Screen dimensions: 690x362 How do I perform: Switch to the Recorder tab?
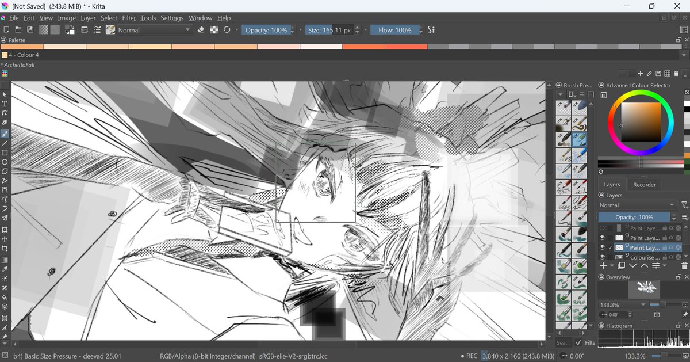(x=644, y=184)
